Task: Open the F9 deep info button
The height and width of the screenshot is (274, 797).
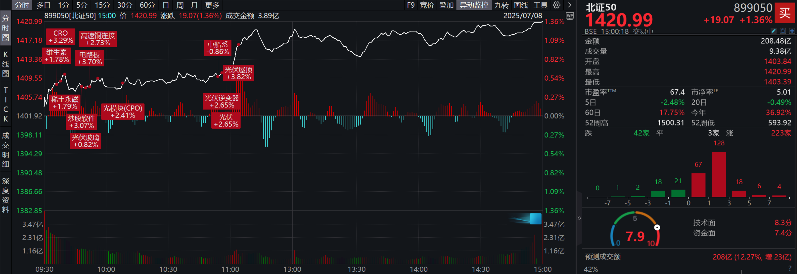Action: pyautogui.click(x=411, y=5)
